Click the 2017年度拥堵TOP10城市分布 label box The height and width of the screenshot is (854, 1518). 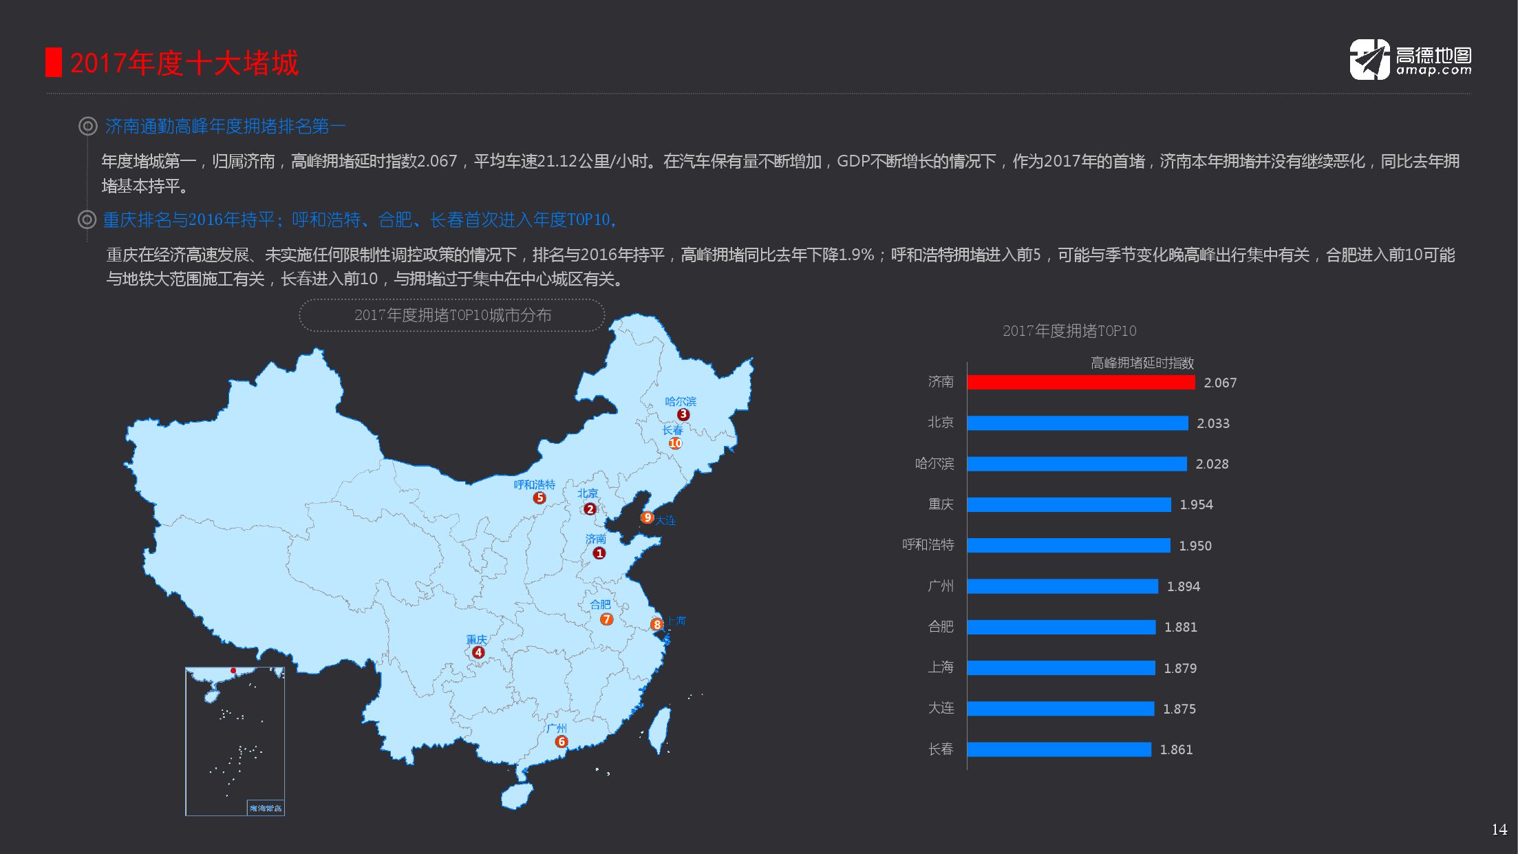click(452, 315)
